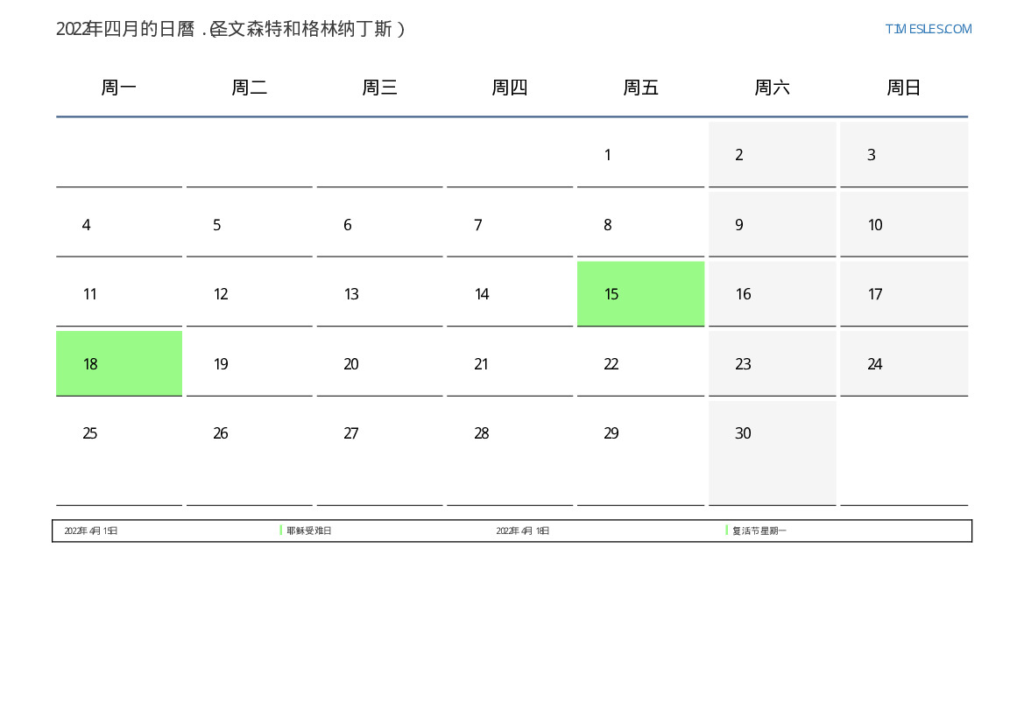Select the 周六 column header
The height and width of the screenshot is (724, 1024).
(772, 88)
